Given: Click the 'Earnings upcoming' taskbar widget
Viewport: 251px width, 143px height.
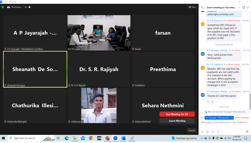Looking at the screenshot, I should pos(184,138).
